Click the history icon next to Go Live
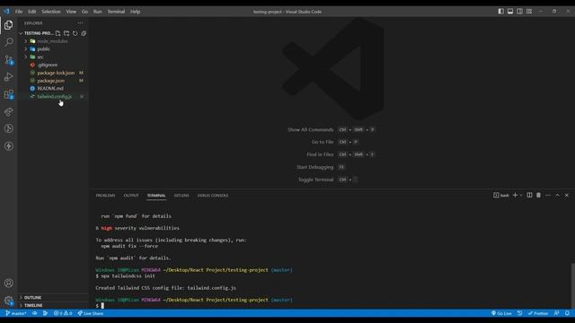The width and height of the screenshot is (575, 323). click(x=519, y=313)
